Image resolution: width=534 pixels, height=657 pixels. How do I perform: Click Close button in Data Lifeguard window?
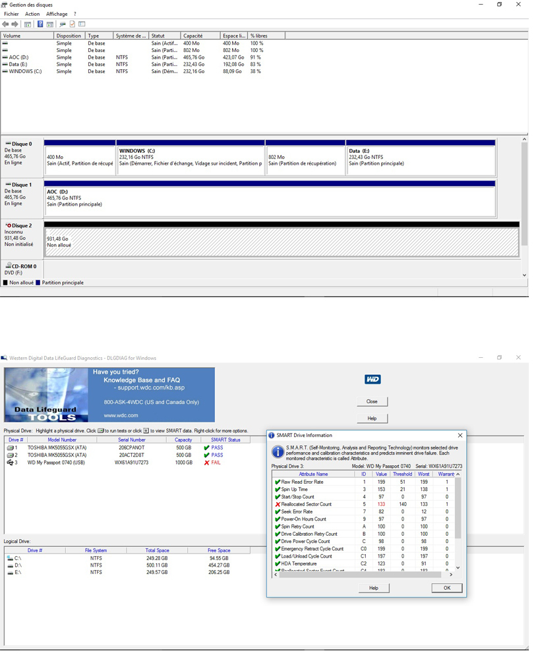point(372,402)
